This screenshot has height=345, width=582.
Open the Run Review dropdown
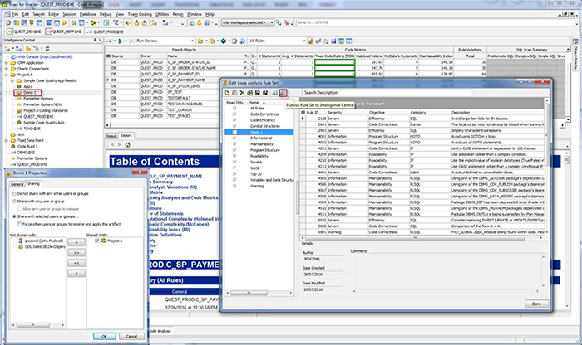[x=192, y=41]
